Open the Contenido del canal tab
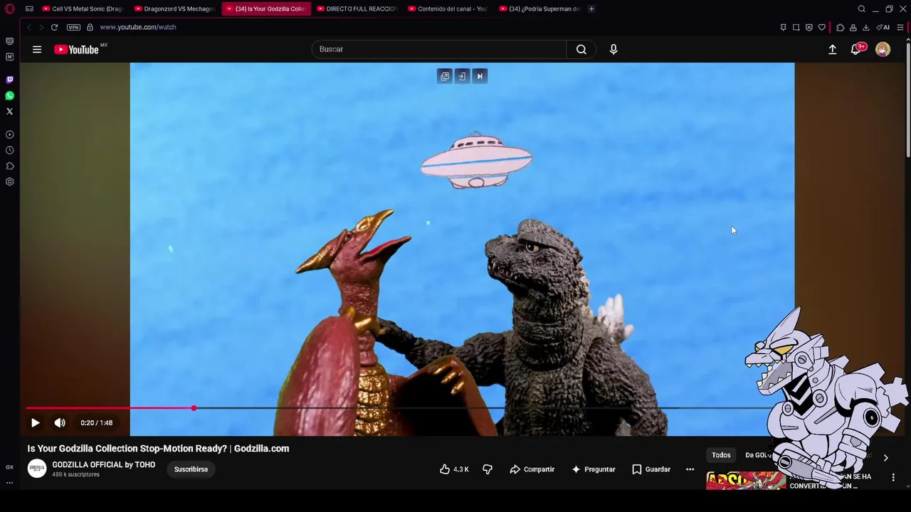911x512 pixels. pos(448,9)
